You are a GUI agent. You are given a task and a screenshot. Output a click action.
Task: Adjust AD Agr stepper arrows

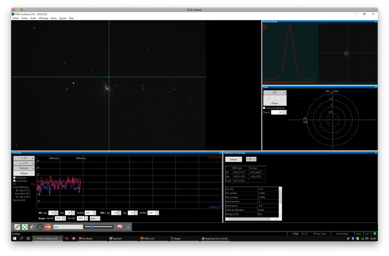(x=56, y=213)
